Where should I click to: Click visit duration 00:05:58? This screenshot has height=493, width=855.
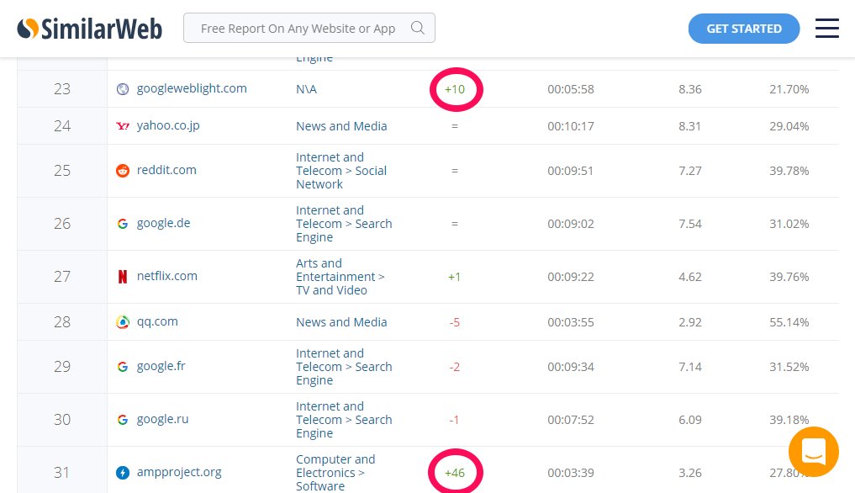pos(570,89)
